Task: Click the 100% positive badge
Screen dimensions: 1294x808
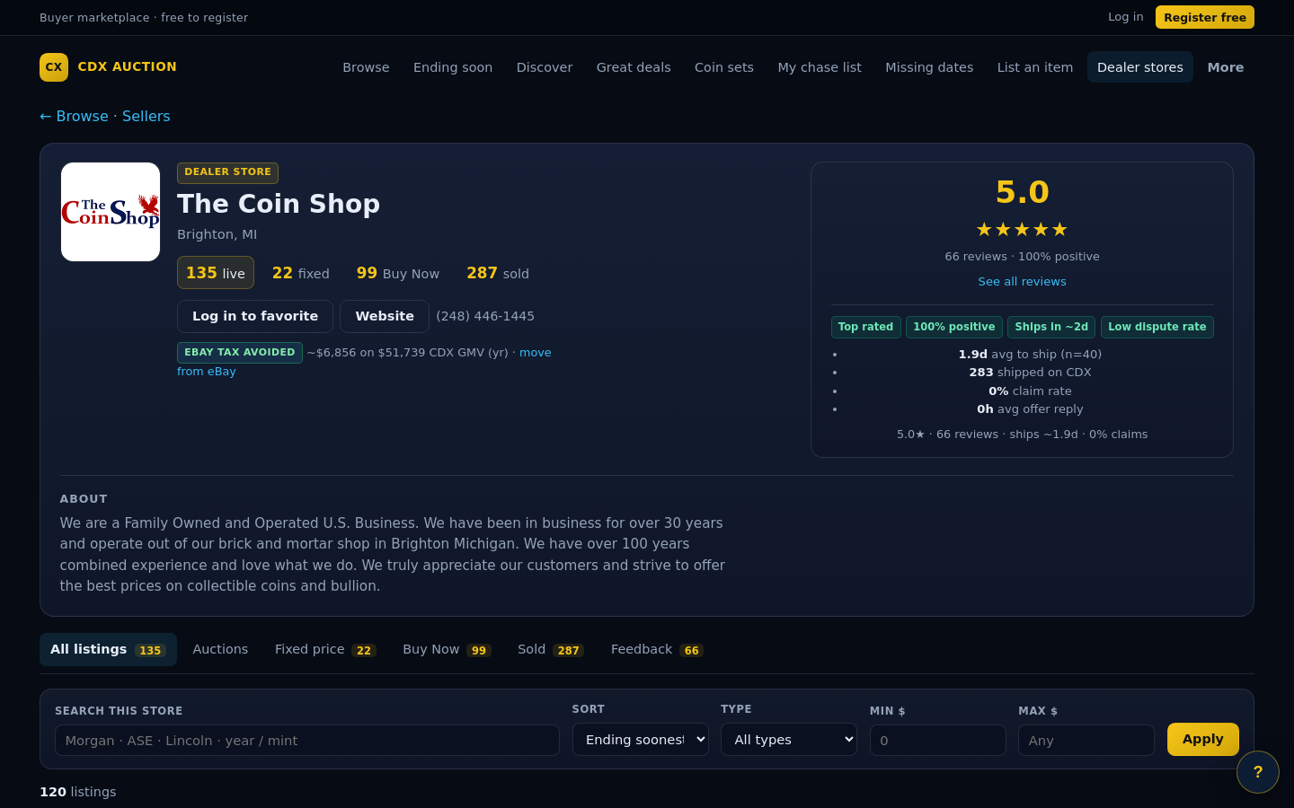Action: pos(954,327)
